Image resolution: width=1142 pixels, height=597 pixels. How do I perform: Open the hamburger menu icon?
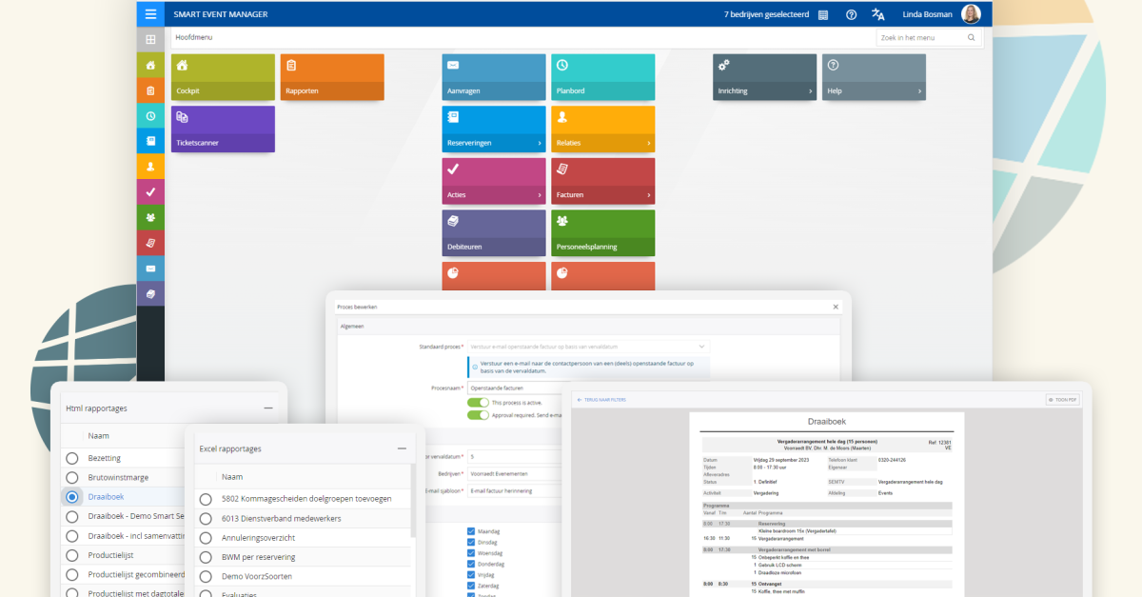click(151, 13)
